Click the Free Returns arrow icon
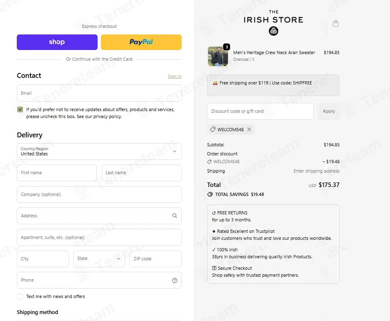Image resolution: width=390 pixels, height=321 pixels. [x=214, y=213]
